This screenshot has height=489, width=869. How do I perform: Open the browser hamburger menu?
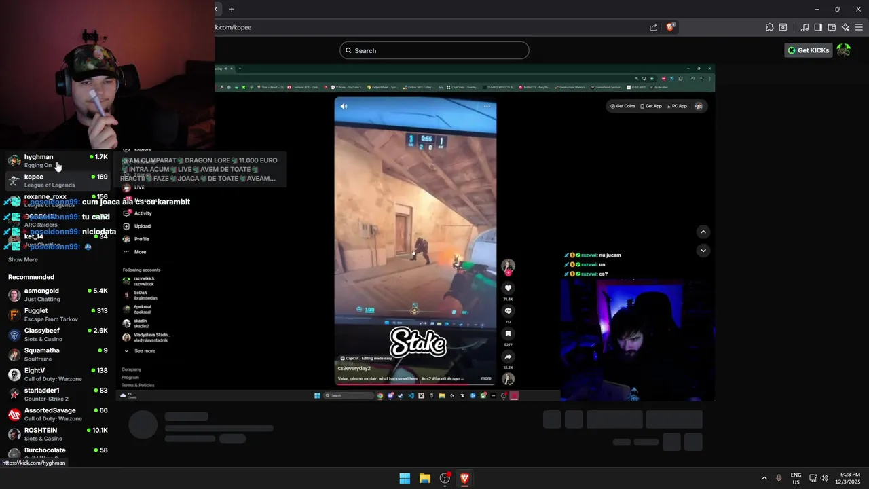pyautogui.click(x=859, y=27)
